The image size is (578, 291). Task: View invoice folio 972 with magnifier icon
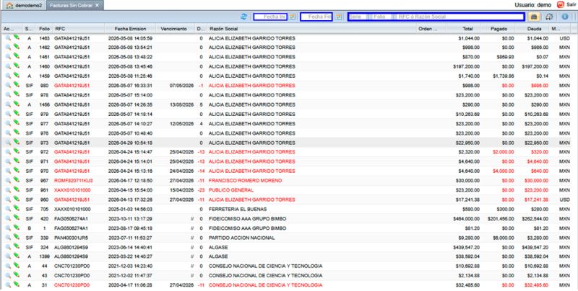8,152
